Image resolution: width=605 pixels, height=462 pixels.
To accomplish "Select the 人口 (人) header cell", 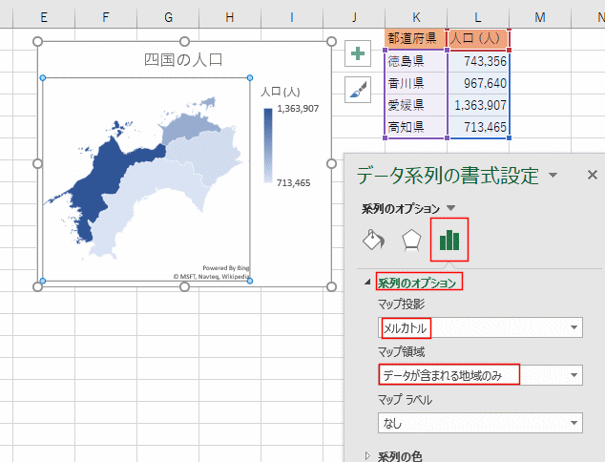I will [x=478, y=38].
